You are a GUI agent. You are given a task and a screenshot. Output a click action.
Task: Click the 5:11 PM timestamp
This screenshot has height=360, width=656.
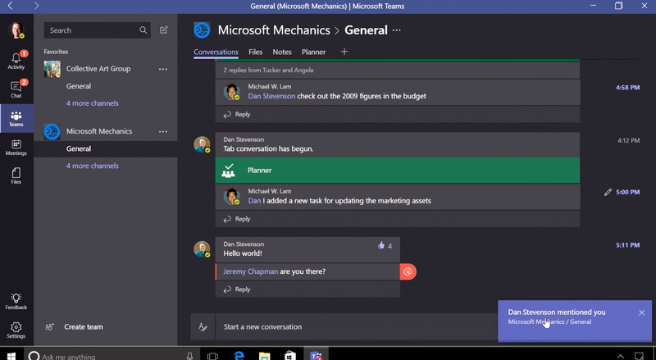[627, 245]
